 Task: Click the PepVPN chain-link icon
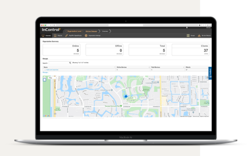click(x=66, y=36)
